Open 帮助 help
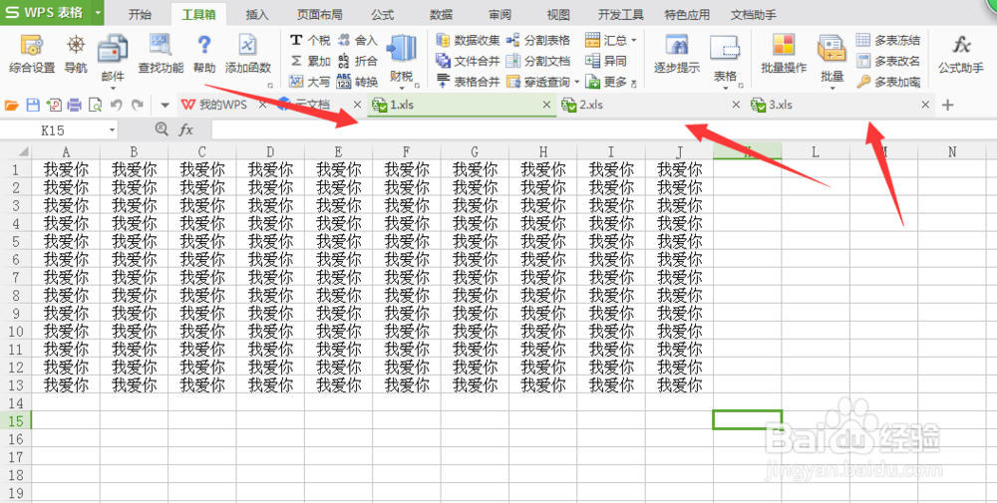 click(204, 54)
